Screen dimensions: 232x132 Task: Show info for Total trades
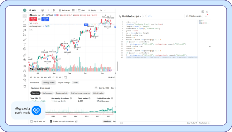point(90,98)
